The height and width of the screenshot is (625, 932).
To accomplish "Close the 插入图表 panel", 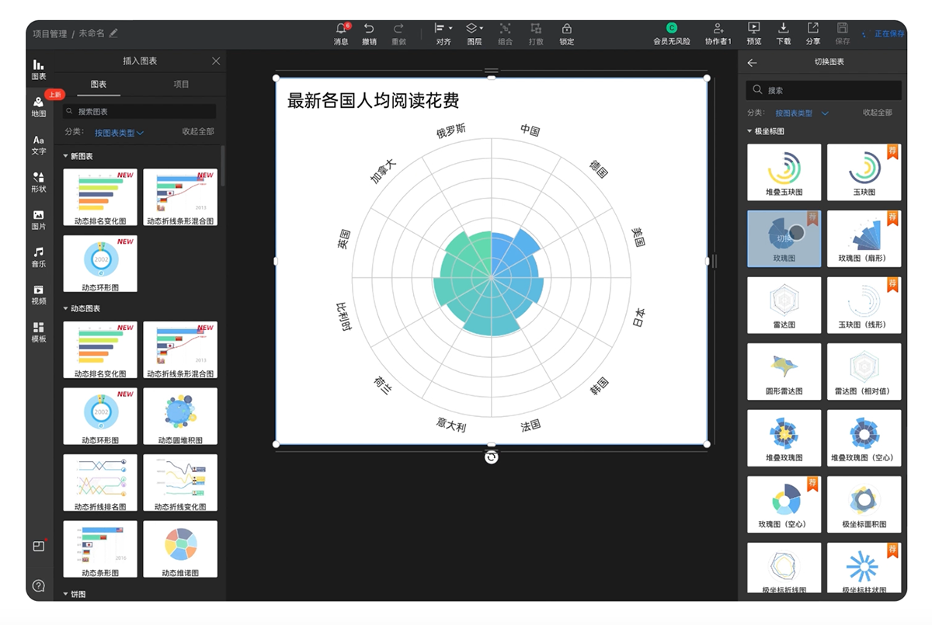I will click(x=216, y=61).
